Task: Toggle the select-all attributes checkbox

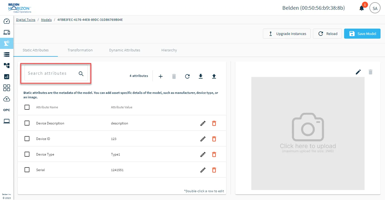Action: click(27, 107)
